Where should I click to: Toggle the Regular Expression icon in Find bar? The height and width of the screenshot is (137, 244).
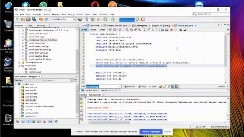pyautogui.click(x=169, y=86)
